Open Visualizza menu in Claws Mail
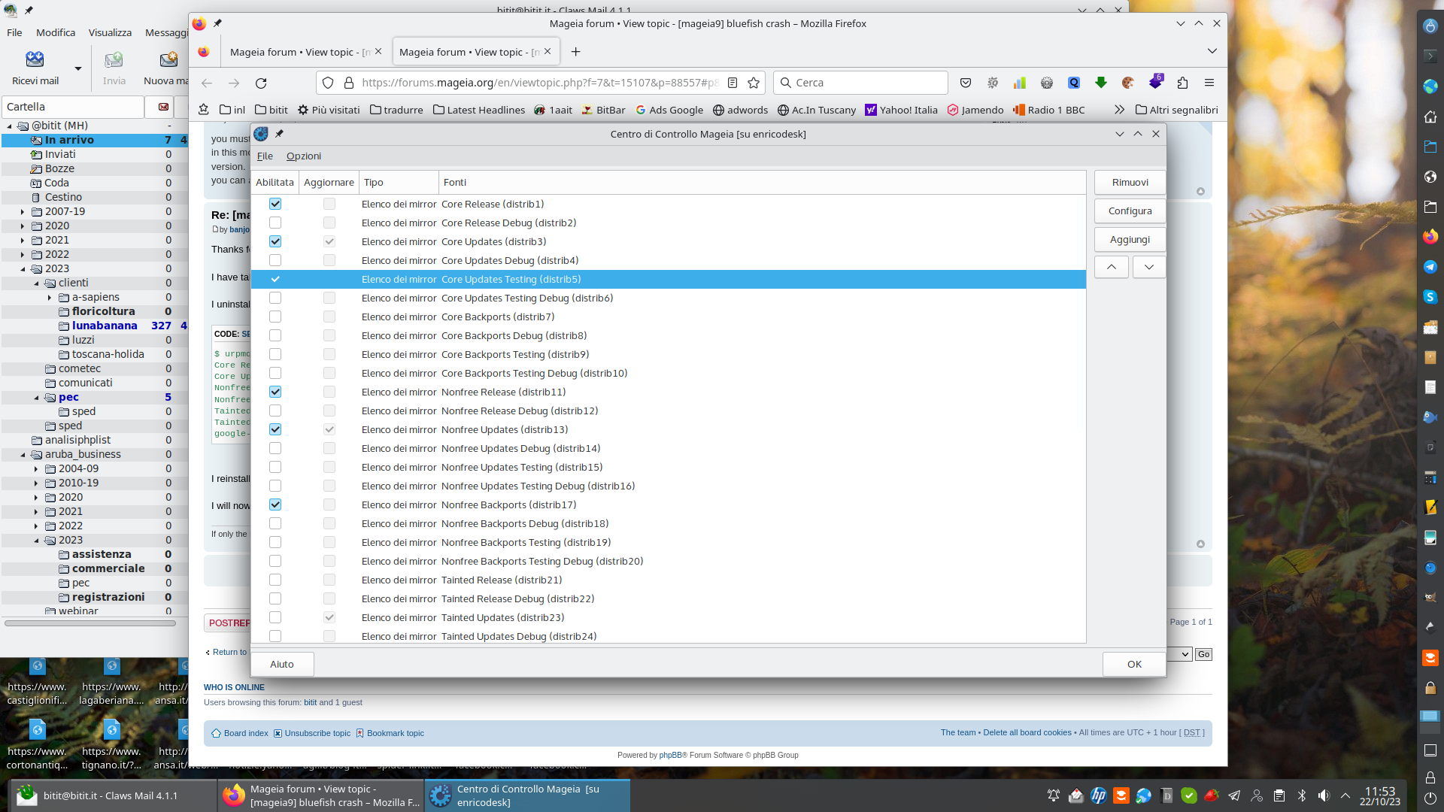This screenshot has width=1444, height=812. pos(110,32)
